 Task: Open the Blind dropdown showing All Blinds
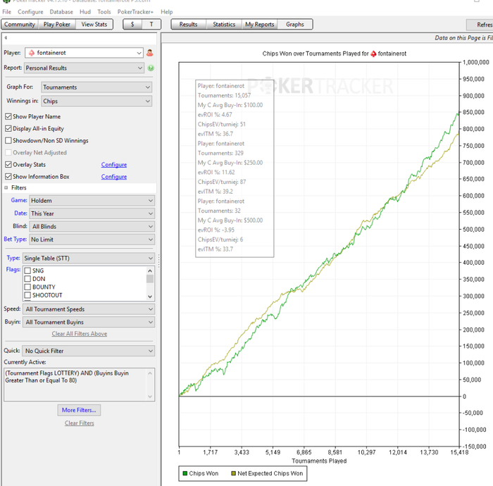pyautogui.click(x=92, y=226)
